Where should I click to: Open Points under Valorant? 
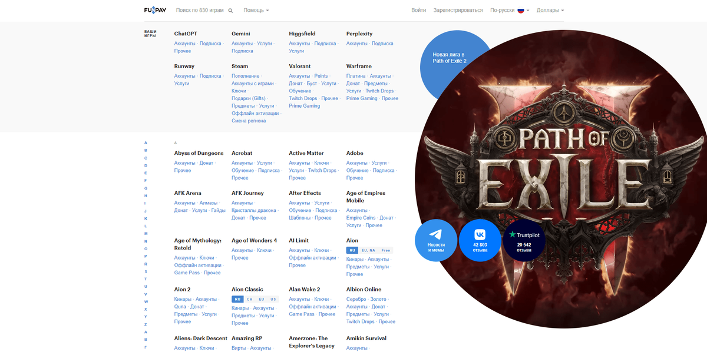click(x=321, y=76)
